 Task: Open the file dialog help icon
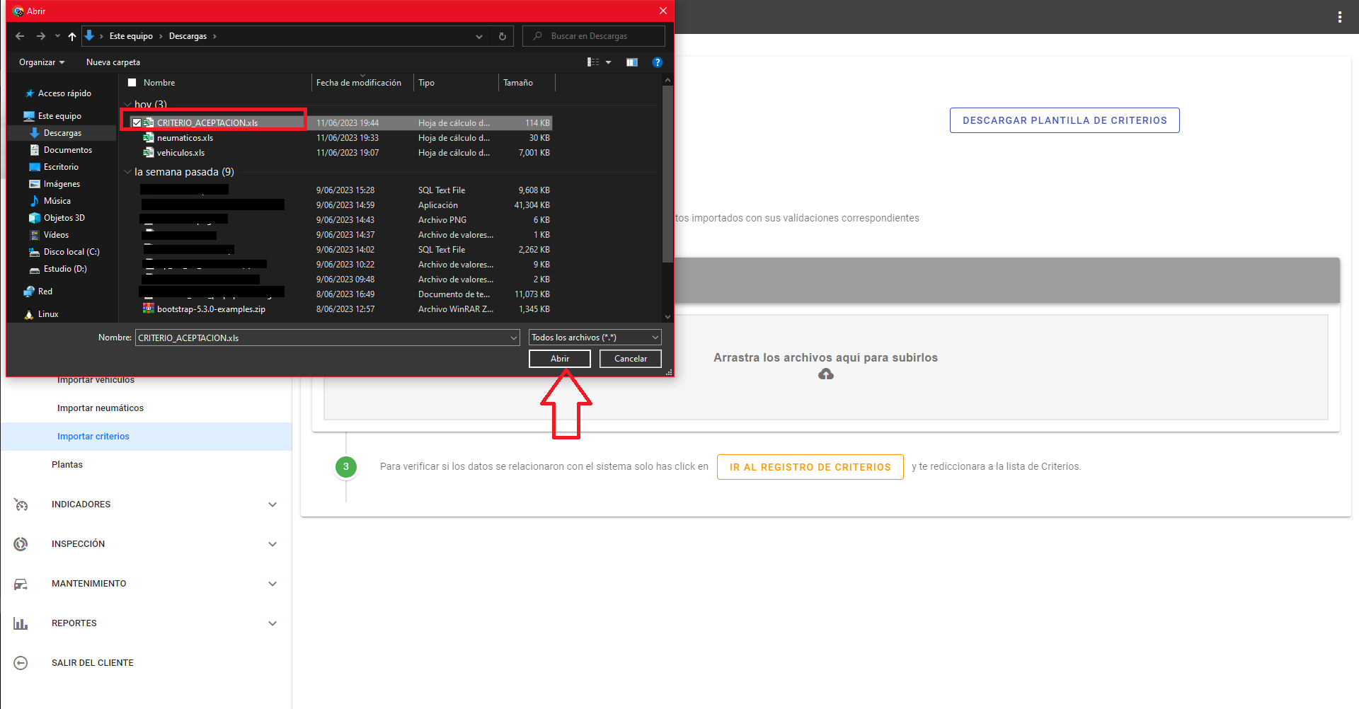click(657, 62)
